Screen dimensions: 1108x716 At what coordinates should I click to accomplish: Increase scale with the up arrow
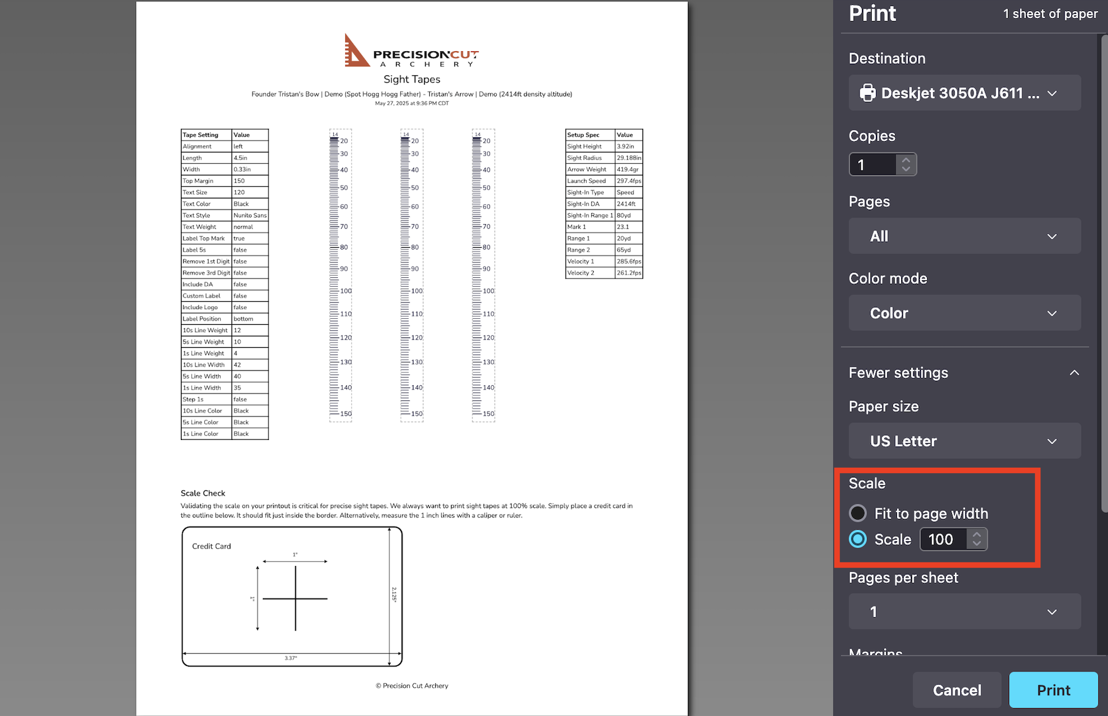(x=977, y=534)
